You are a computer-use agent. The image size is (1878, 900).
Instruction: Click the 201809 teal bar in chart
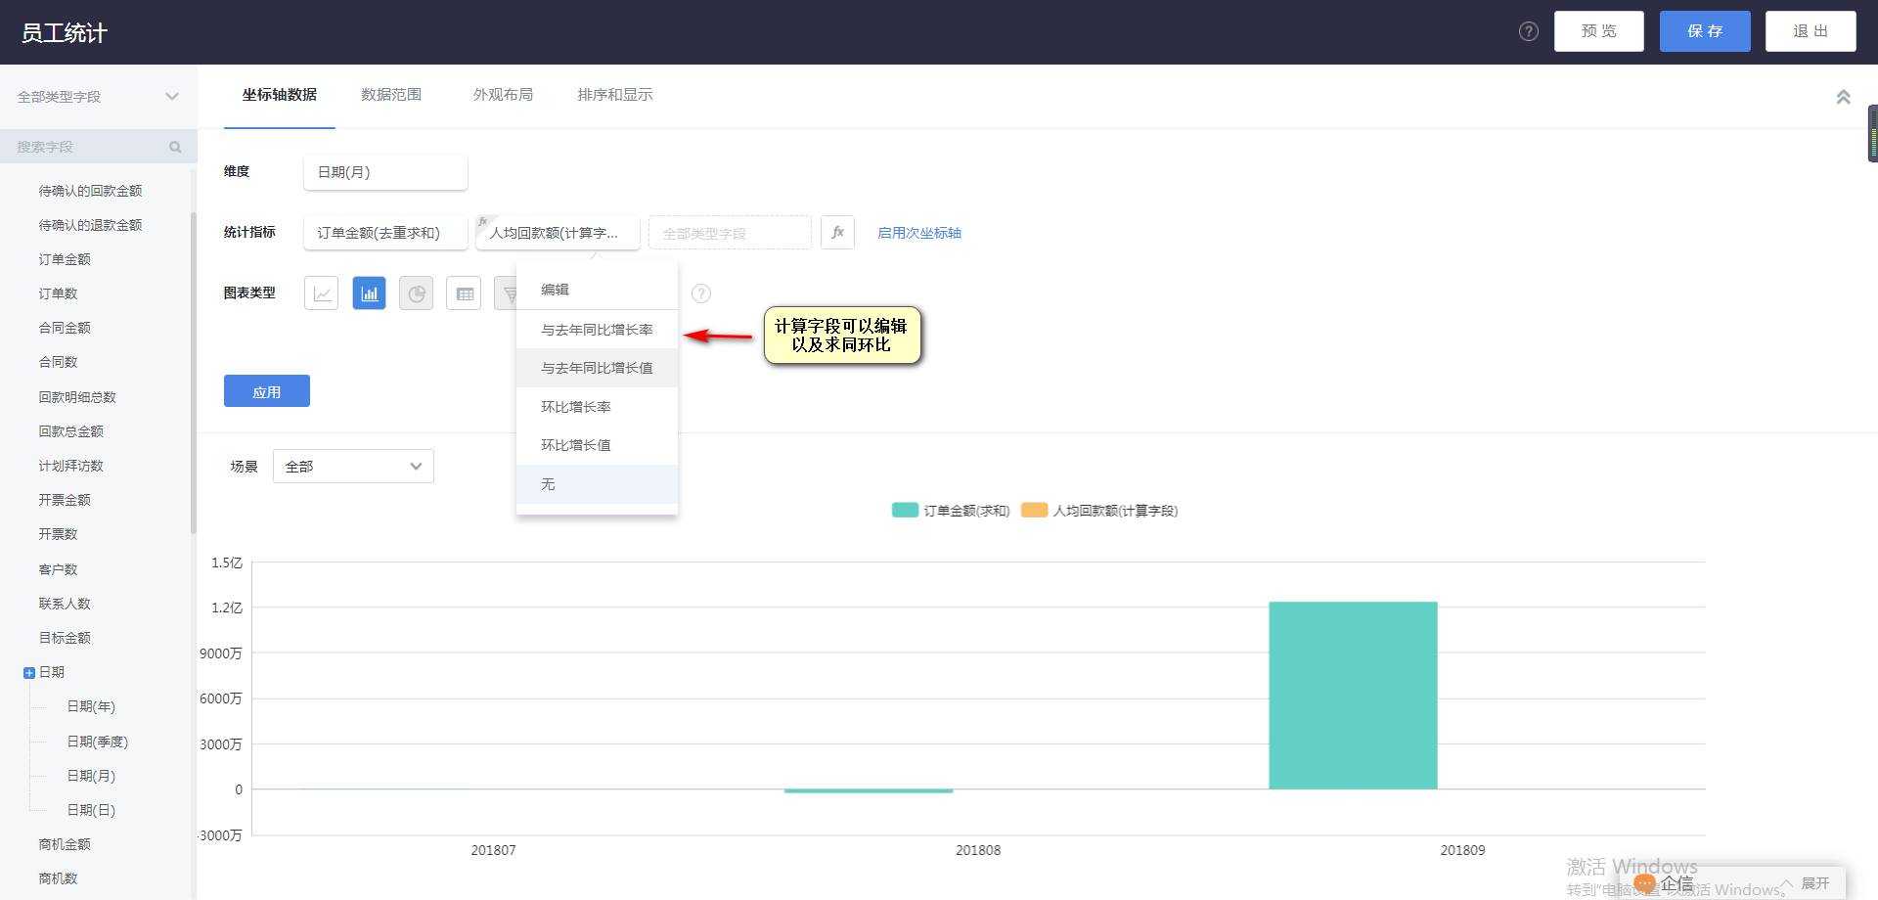click(1353, 696)
